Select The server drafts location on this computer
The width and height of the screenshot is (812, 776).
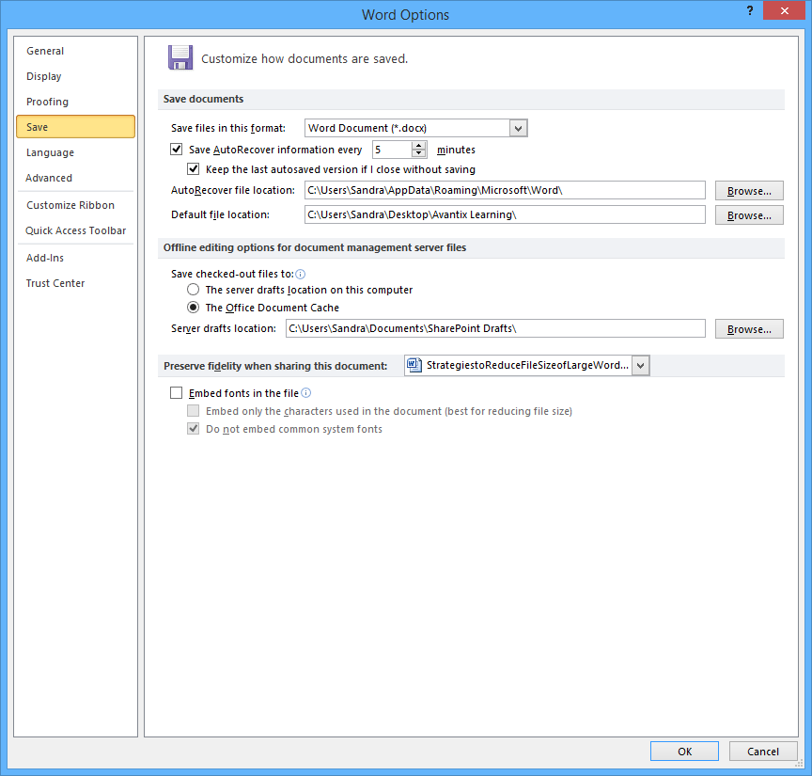point(193,290)
